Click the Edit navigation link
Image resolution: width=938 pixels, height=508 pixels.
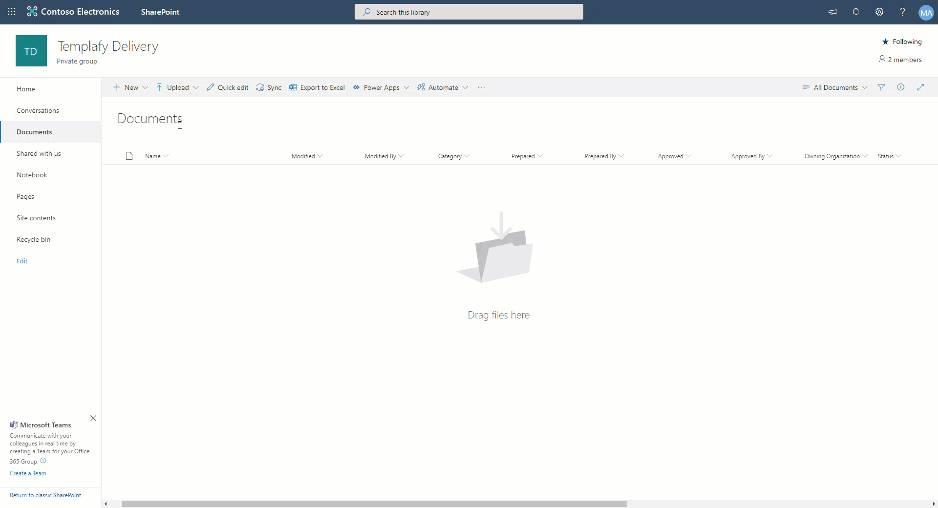click(22, 261)
